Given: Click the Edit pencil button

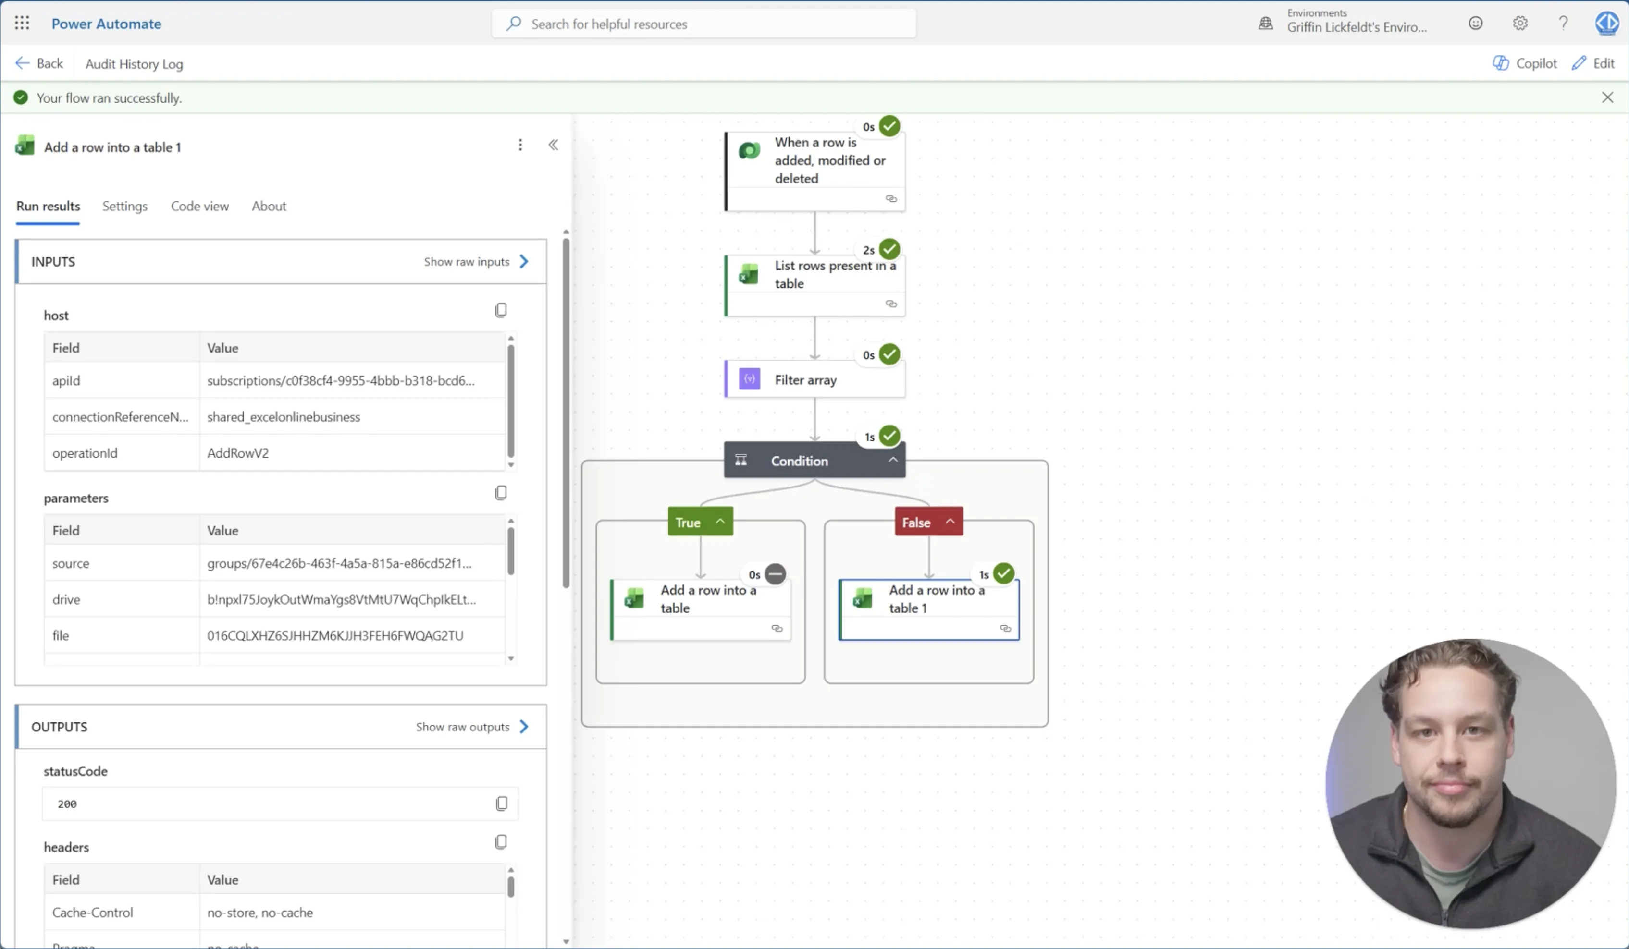Looking at the screenshot, I should 1593,63.
